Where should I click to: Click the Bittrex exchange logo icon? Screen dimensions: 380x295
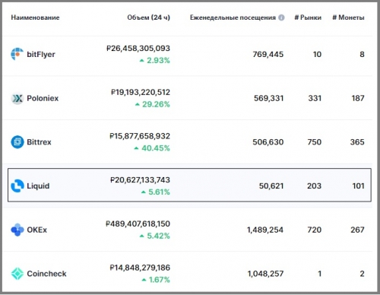coord(17,142)
